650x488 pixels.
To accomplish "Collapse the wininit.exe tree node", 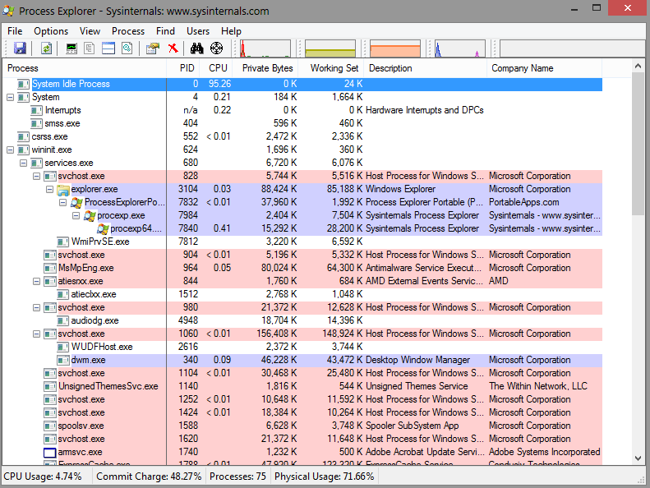I will [11, 150].
